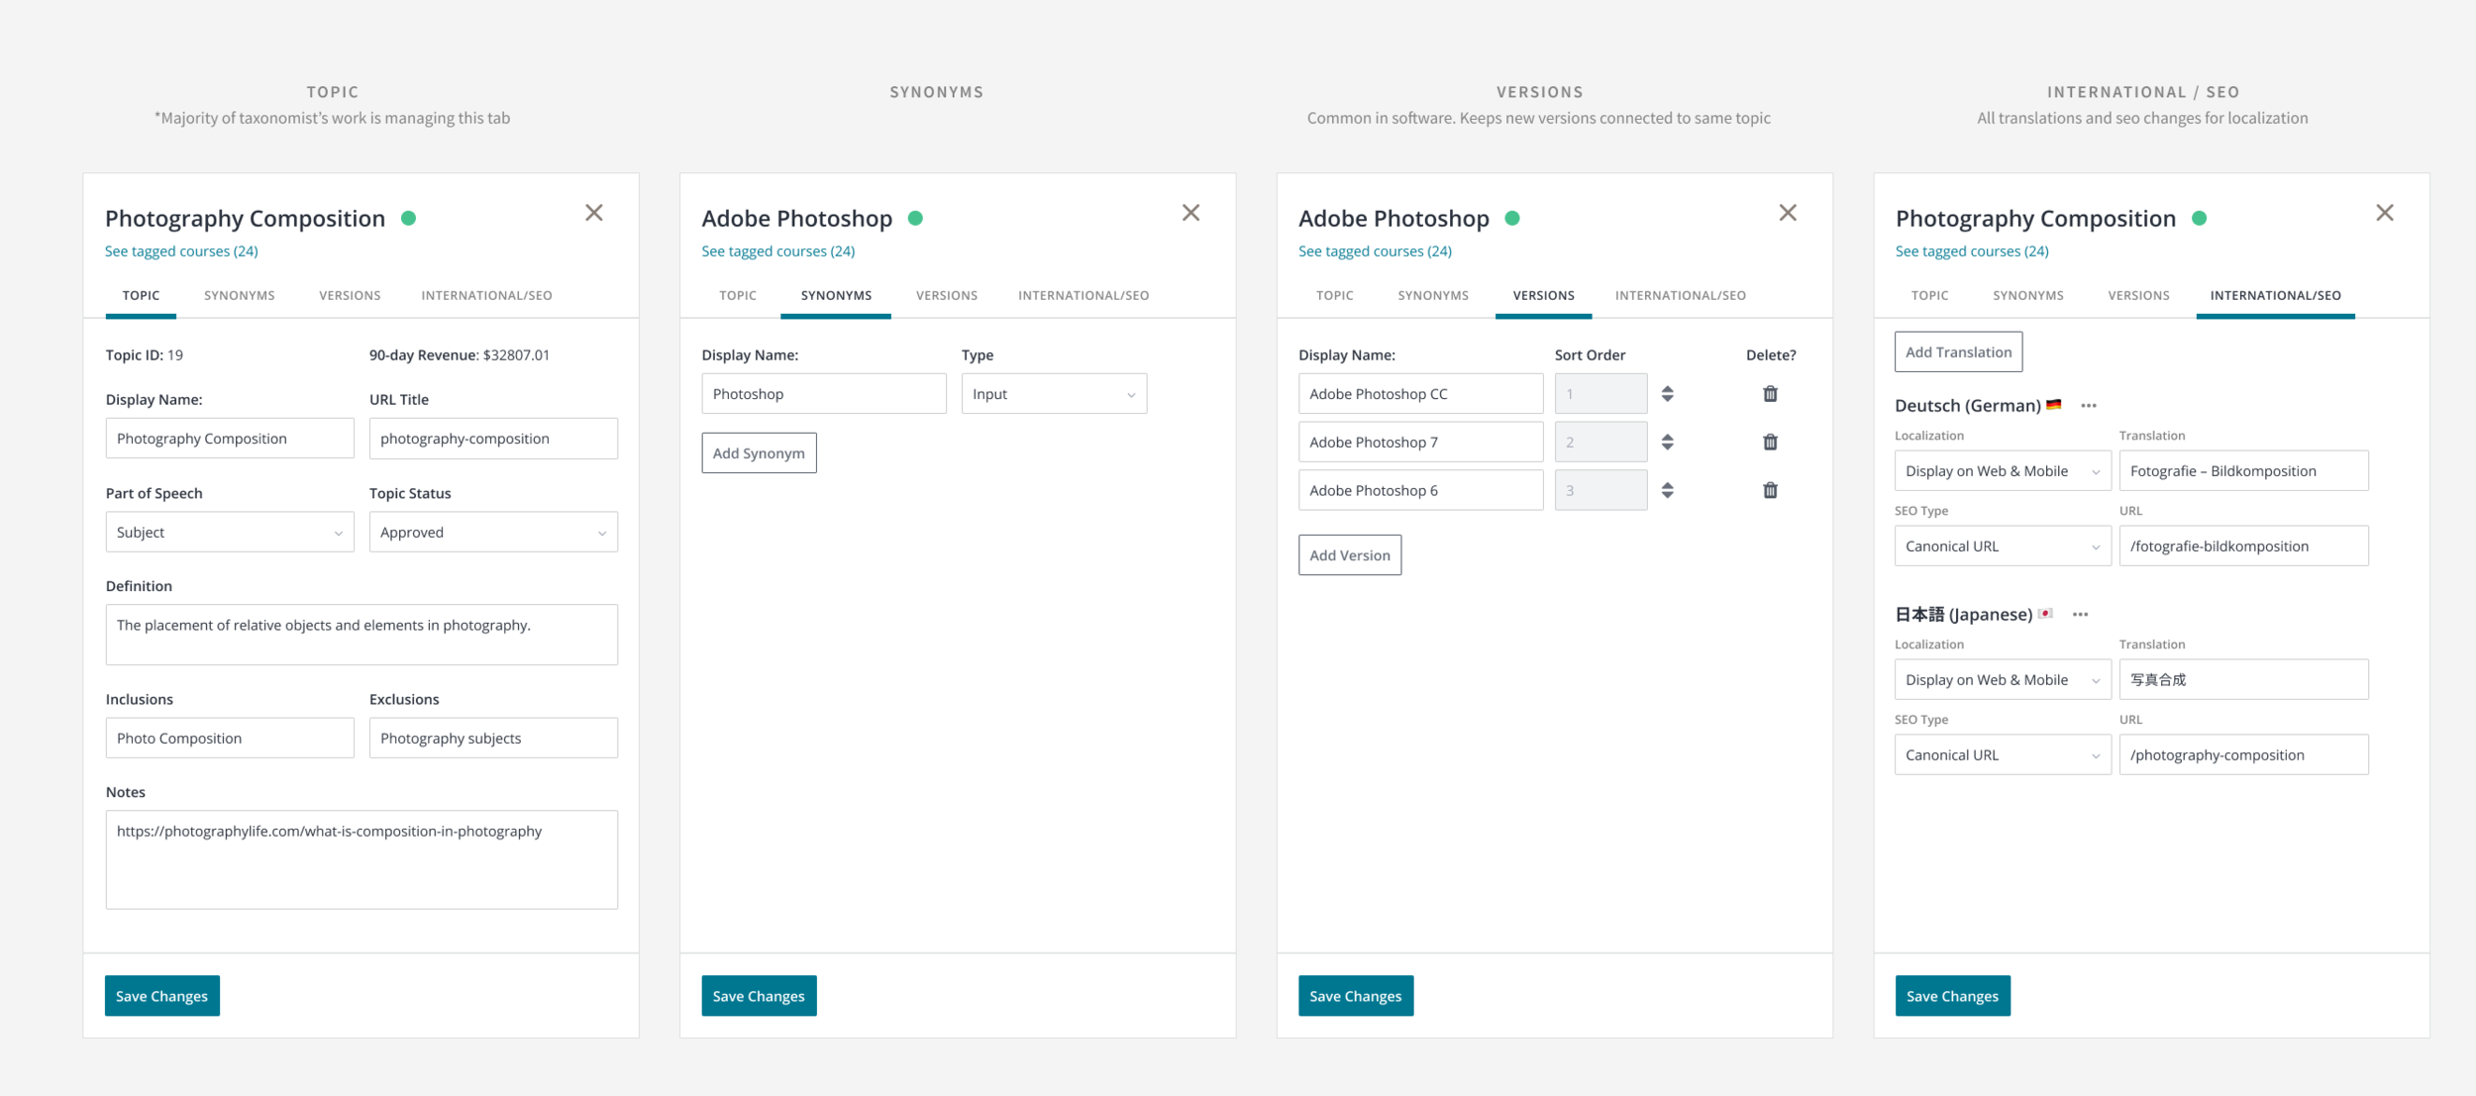Click the green status dot in Synonyms panel

[x=915, y=218]
